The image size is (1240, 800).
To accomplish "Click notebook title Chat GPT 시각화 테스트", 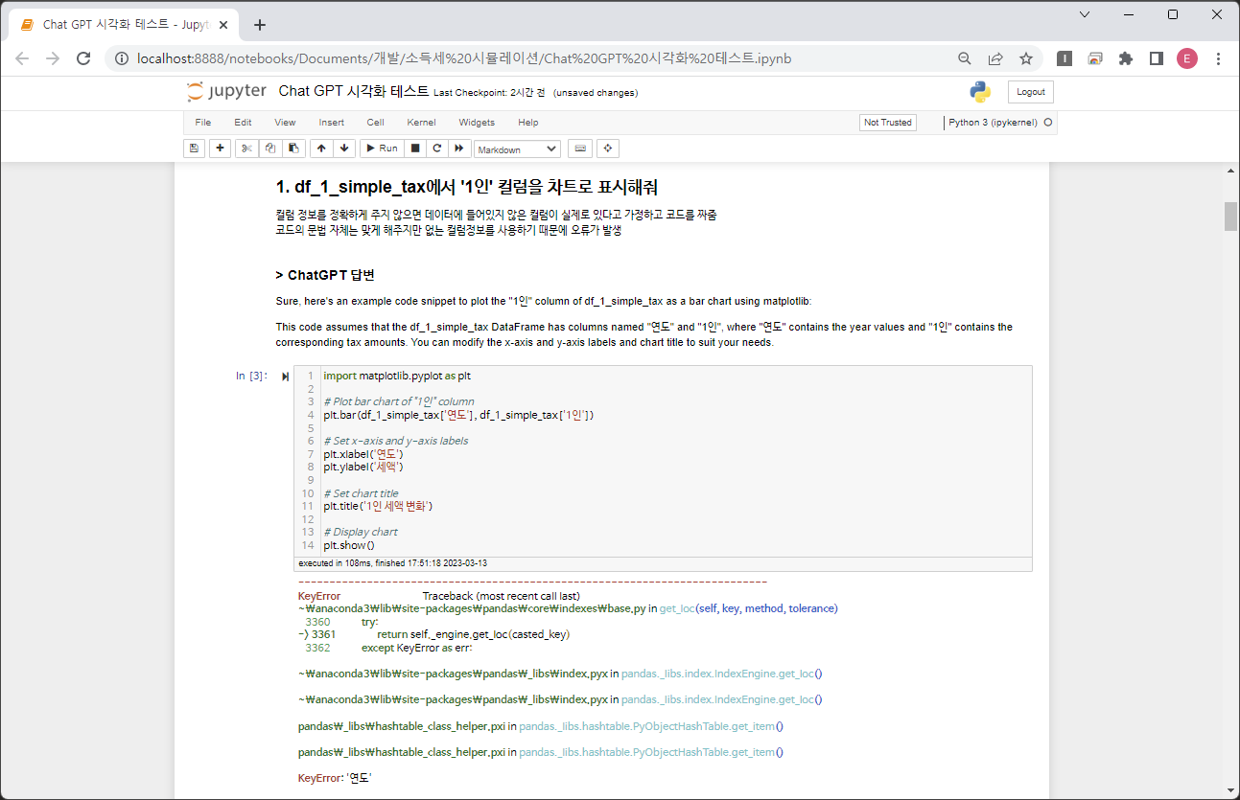I will pos(354,92).
